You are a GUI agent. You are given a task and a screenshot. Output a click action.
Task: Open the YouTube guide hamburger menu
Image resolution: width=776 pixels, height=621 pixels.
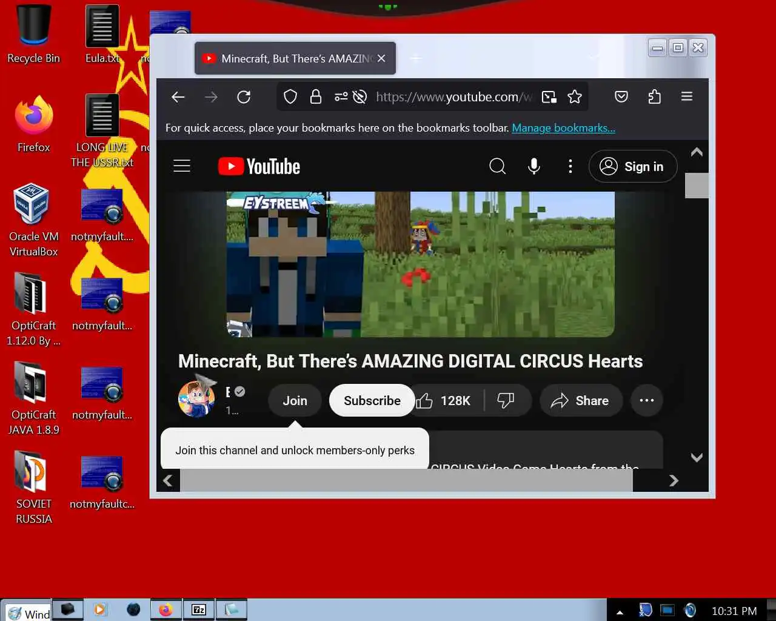click(x=182, y=166)
